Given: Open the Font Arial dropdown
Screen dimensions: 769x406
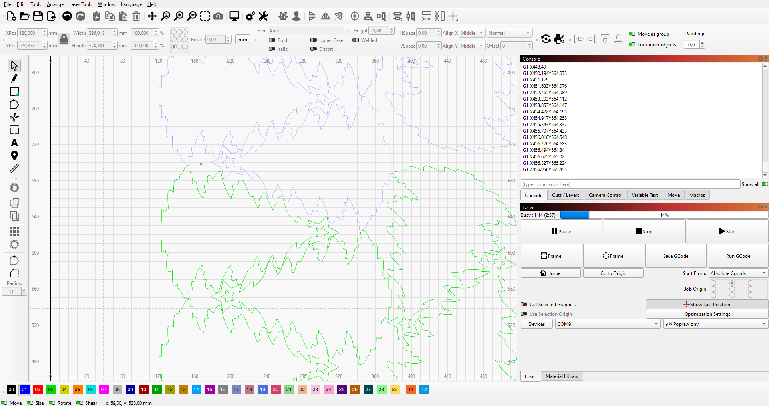Looking at the screenshot, I should (x=309, y=31).
